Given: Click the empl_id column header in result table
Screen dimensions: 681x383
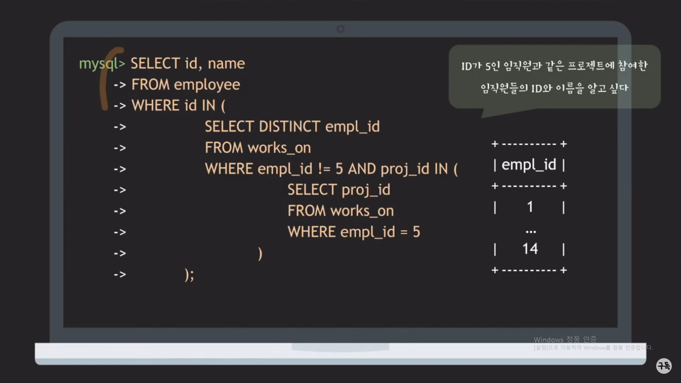Looking at the screenshot, I should [x=529, y=165].
